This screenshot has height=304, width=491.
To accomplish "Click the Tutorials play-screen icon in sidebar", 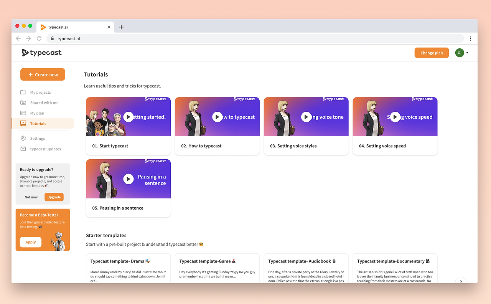I will tap(23, 124).
